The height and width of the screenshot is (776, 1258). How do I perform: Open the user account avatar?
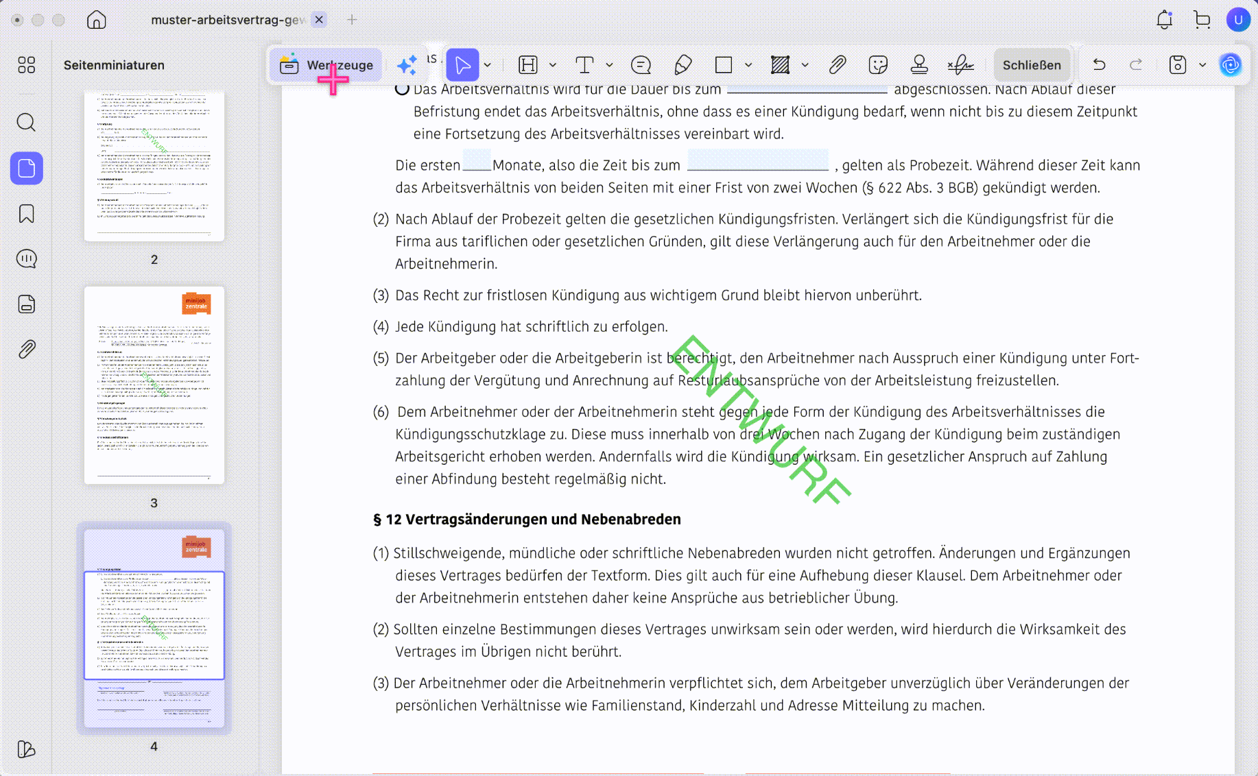point(1238,20)
